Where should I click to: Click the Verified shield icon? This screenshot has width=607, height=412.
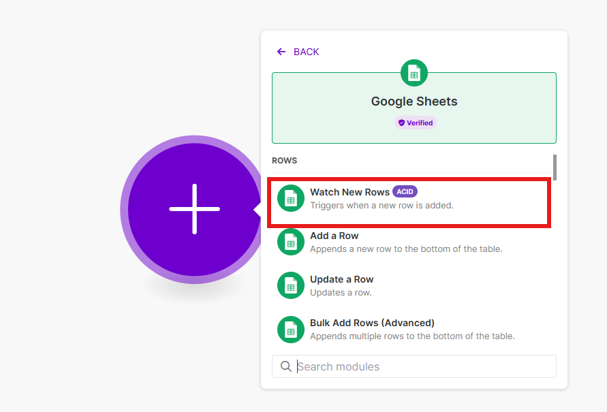pos(402,123)
